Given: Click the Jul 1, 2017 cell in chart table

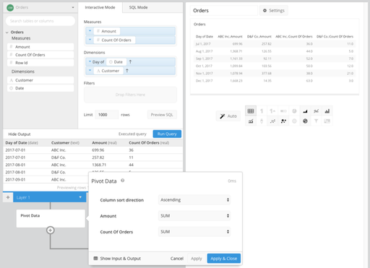Looking at the screenshot, I should (203, 44).
